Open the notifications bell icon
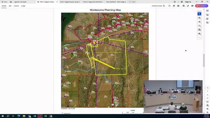210x118 pixels. click(178, 2)
